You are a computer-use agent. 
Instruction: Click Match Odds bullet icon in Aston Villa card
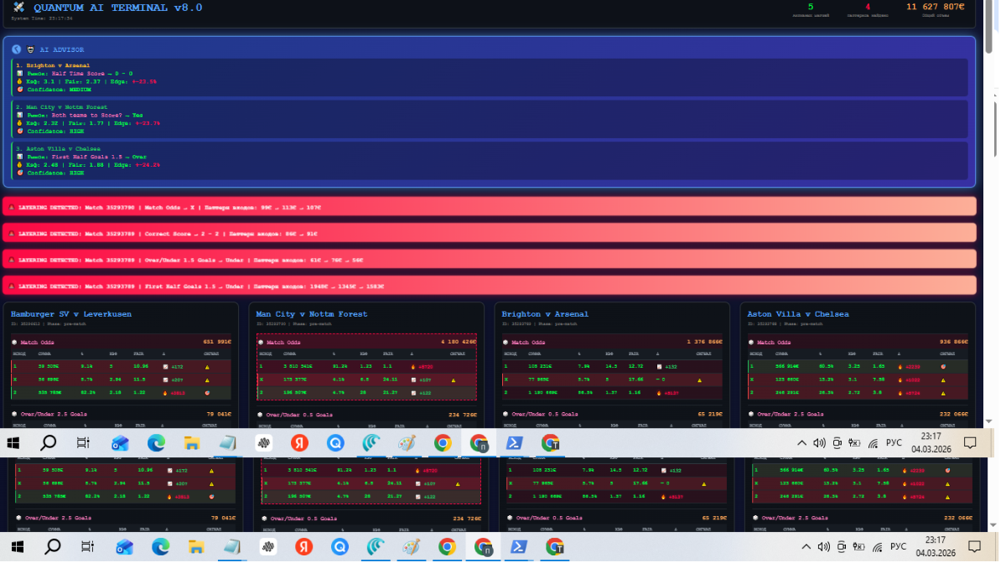[751, 342]
